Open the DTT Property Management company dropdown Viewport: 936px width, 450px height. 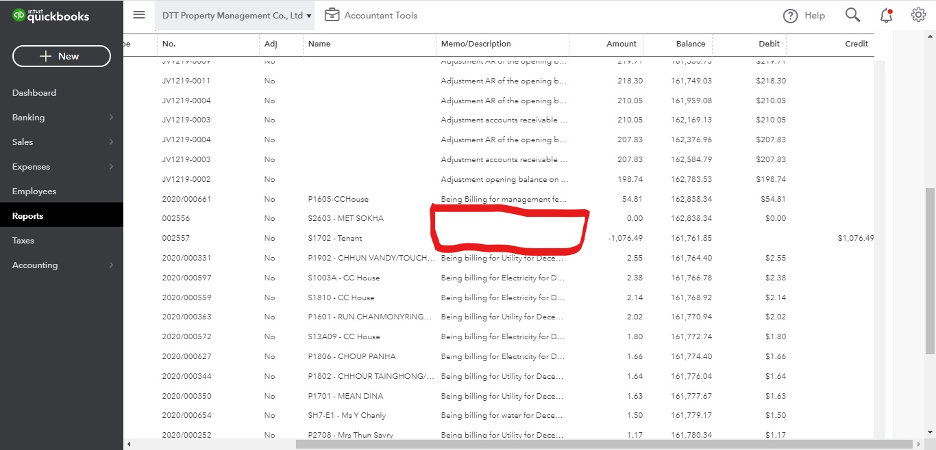coord(235,14)
